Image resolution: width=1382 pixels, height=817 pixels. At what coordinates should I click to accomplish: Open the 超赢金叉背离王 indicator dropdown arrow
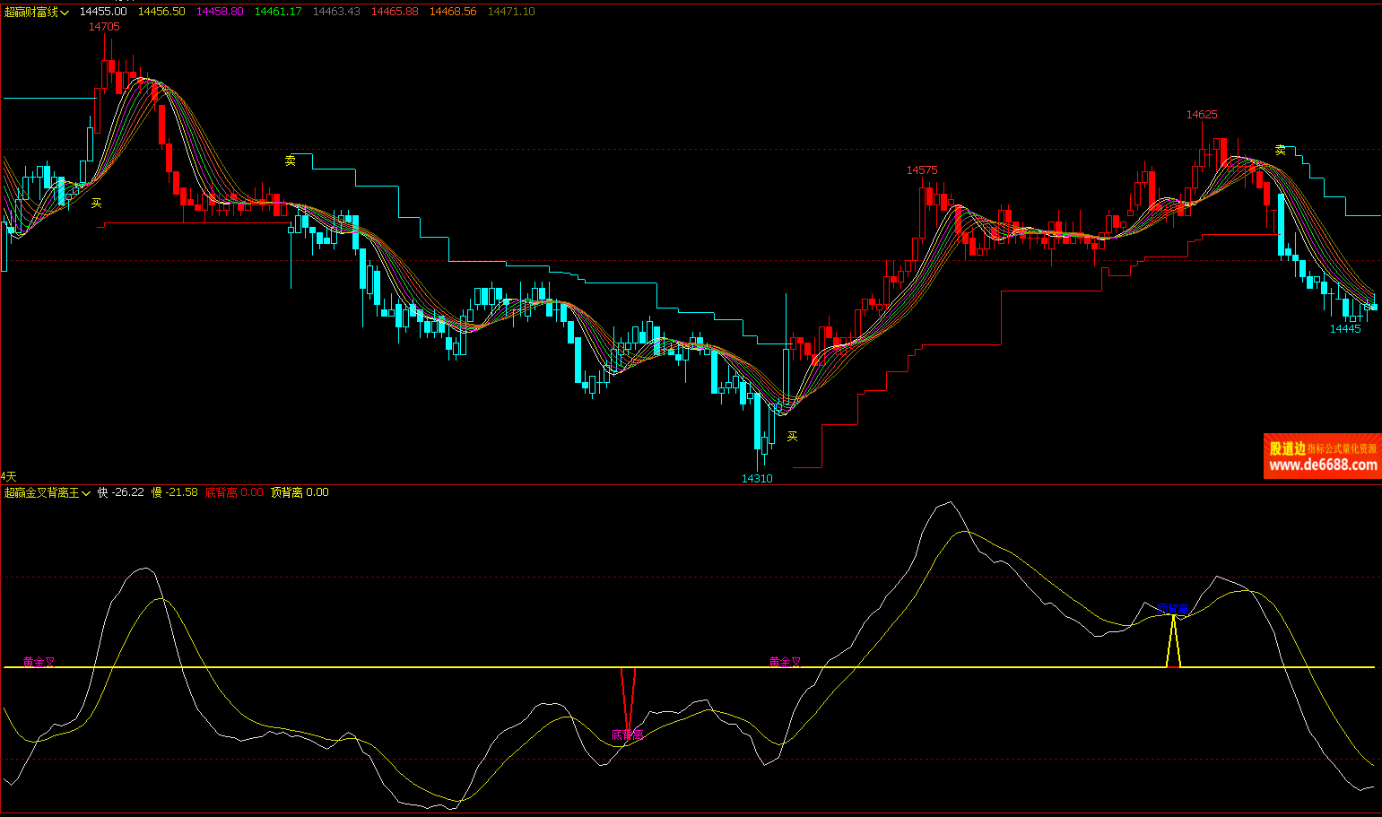coord(86,493)
